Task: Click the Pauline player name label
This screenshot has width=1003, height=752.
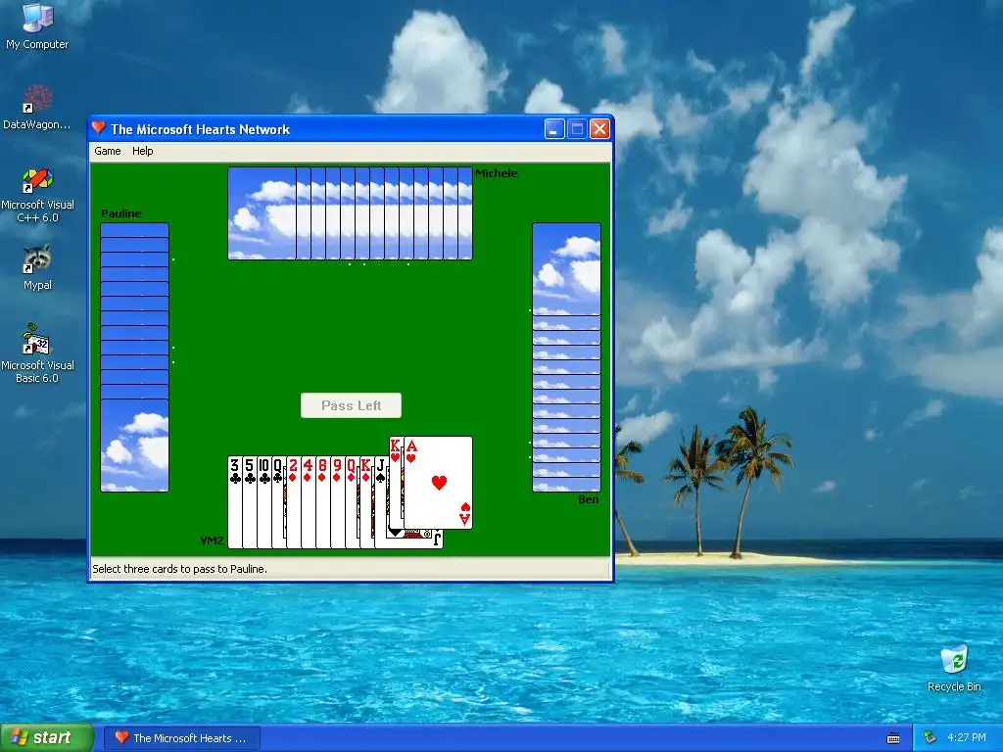Action: (120, 213)
